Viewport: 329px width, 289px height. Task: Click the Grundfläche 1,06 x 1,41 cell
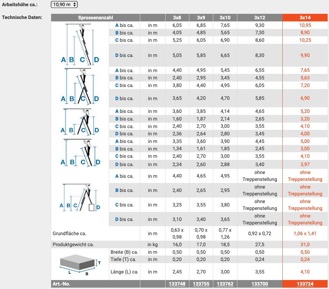coord(305,233)
